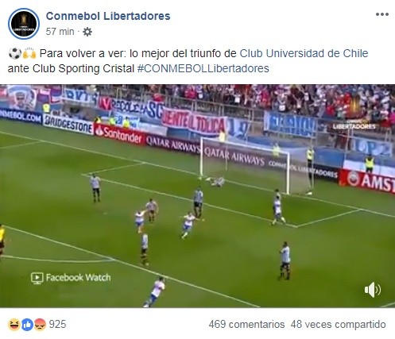Open the #CONMEBOLLibertadores hashtag

pos(203,68)
